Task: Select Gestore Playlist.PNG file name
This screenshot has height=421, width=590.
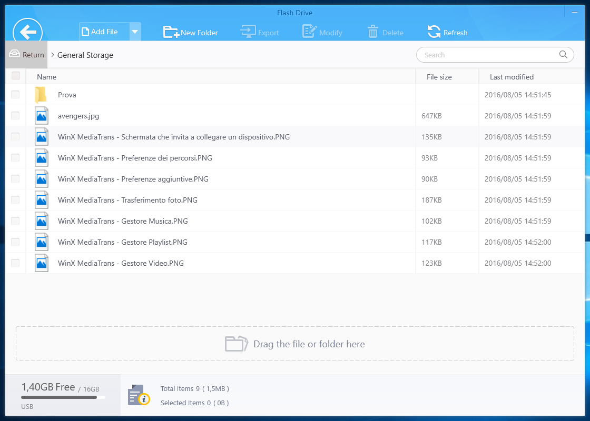Action: (x=122, y=242)
